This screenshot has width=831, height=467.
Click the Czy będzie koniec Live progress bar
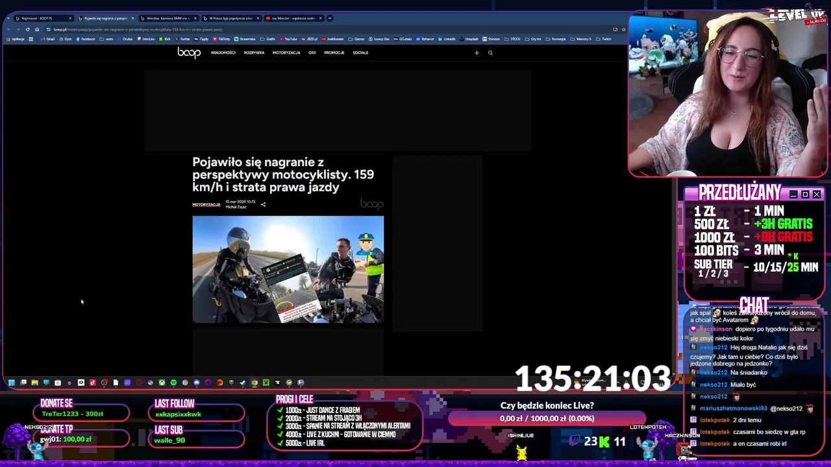tap(547, 418)
